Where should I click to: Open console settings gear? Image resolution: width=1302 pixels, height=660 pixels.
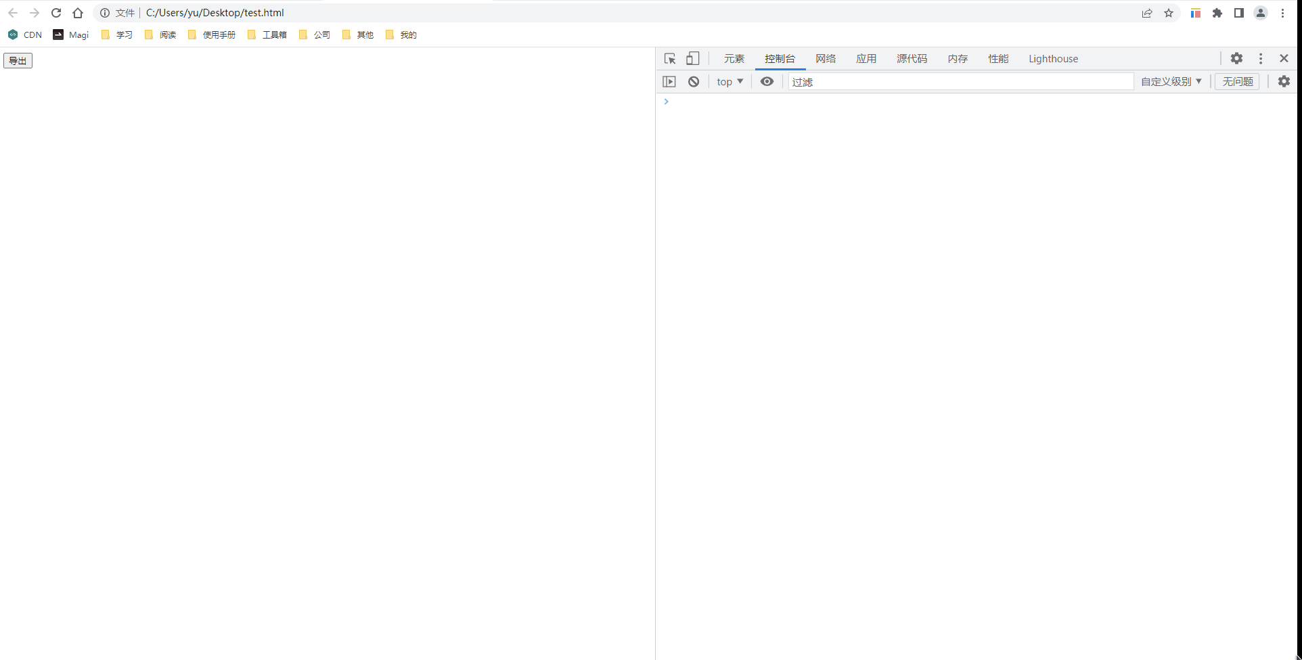[1284, 81]
